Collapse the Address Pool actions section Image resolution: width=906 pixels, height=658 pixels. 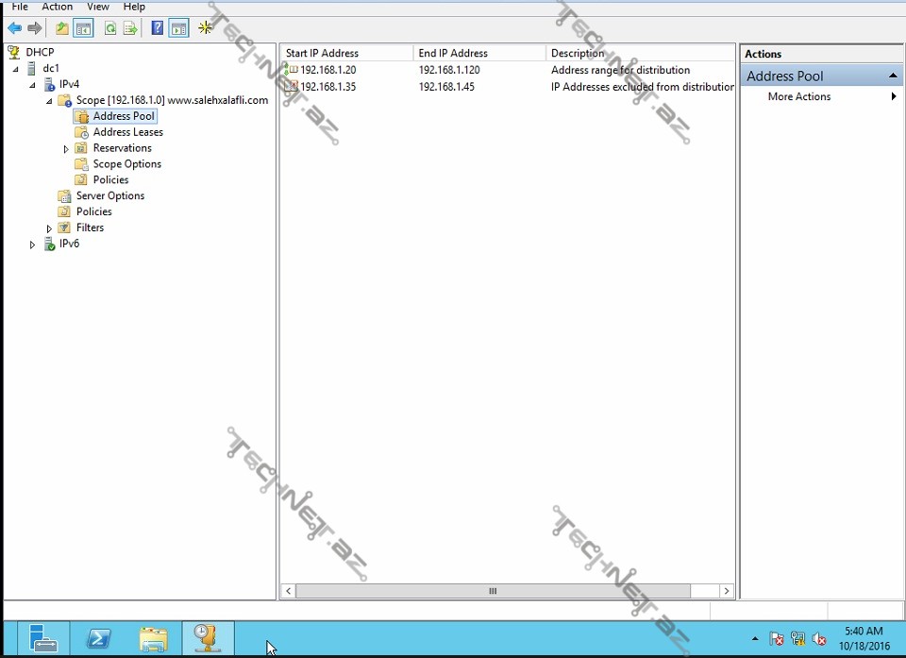click(892, 76)
